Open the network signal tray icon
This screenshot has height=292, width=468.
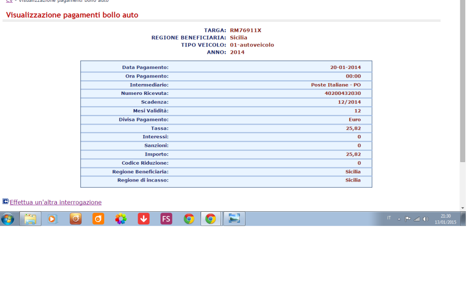(x=417, y=219)
